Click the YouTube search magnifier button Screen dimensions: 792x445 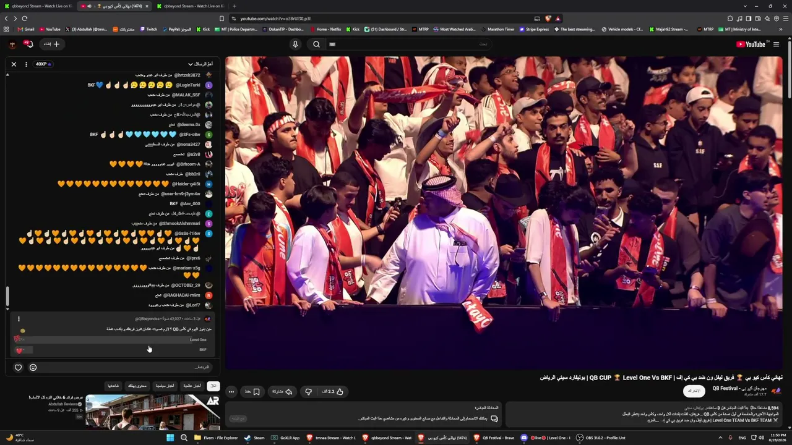(316, 44)
